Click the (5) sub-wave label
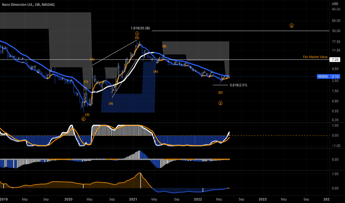The height and width of the screenshot is (203, 345). click(137, 38)
